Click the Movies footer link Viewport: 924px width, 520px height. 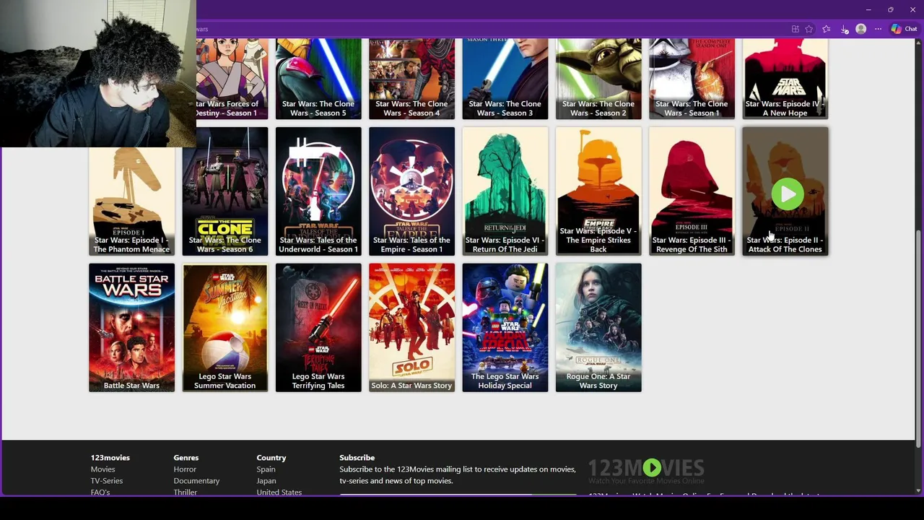[x=103, y=469]
